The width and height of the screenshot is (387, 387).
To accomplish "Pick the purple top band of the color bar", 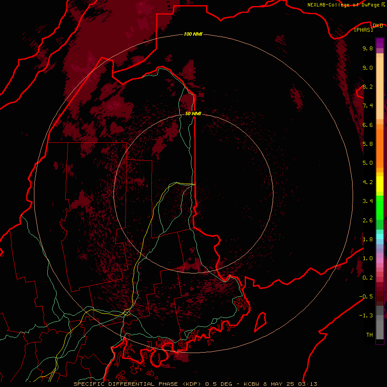I will pos(380,43).
